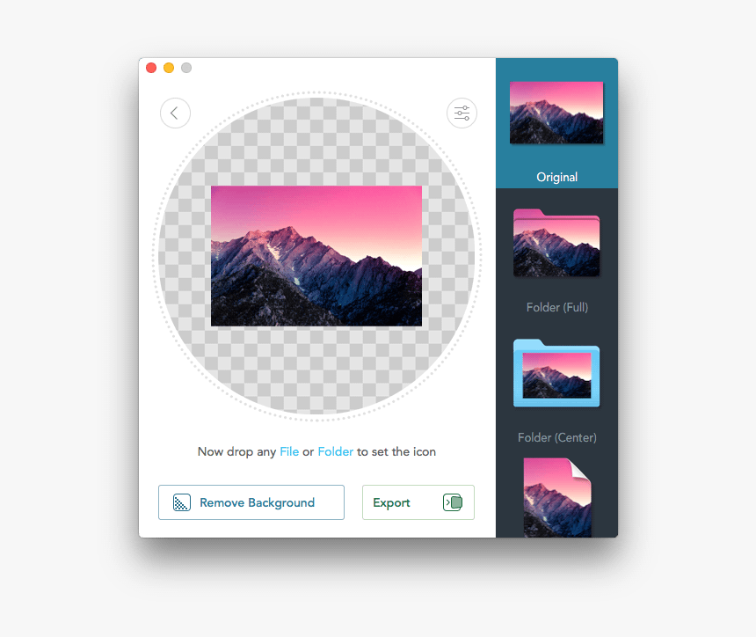Screen dimensions: 756x637
Task: Select the pink Folder (Full) folder icon
Action: tap(556, 243)
